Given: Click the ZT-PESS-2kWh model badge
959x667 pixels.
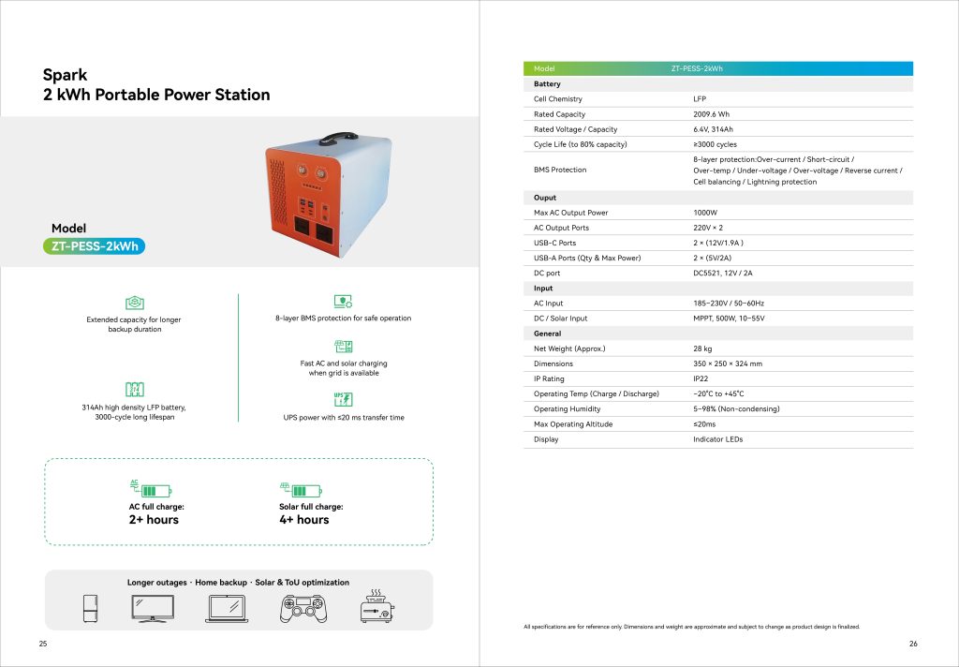Looking at the screenshot, I should (95, 247).
